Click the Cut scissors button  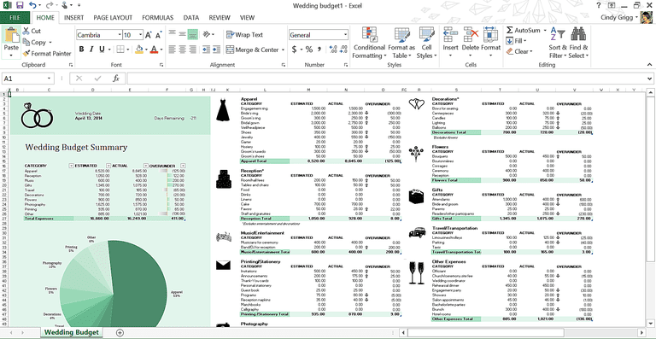tap(32, 31)
